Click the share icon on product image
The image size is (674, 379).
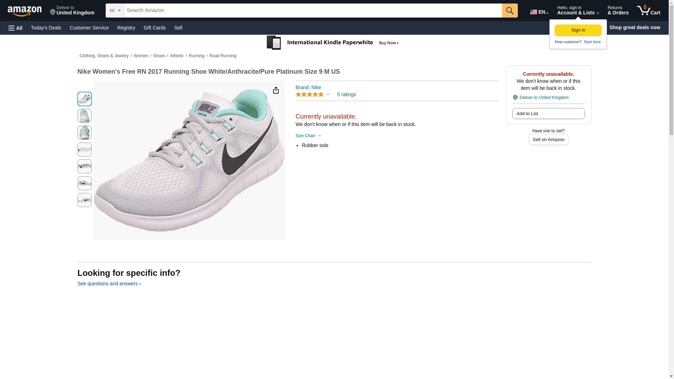(276, 91)
